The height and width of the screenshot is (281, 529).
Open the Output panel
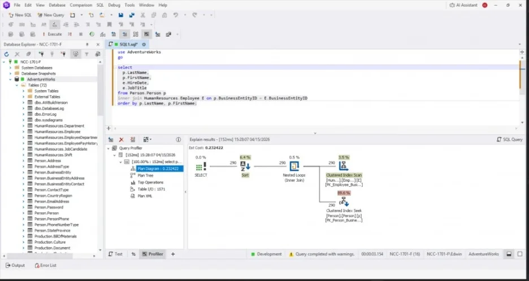(x=15, y=266)
